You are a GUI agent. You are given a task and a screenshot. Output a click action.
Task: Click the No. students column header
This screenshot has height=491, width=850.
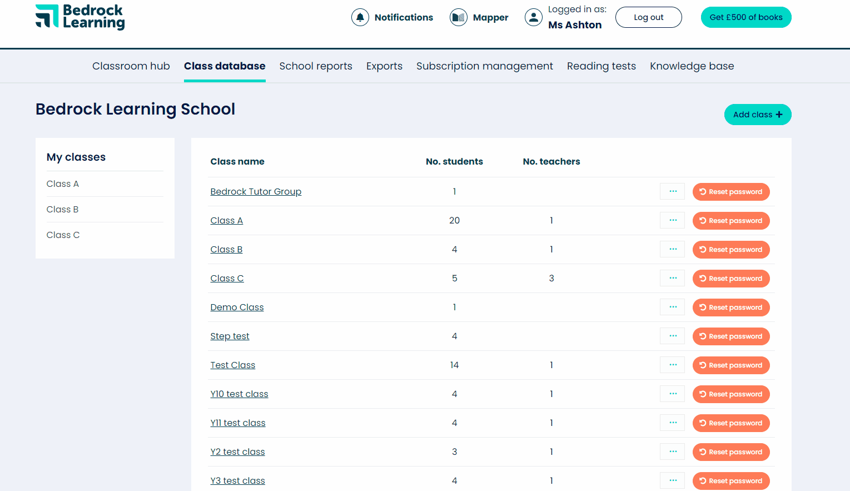(454, 161)
